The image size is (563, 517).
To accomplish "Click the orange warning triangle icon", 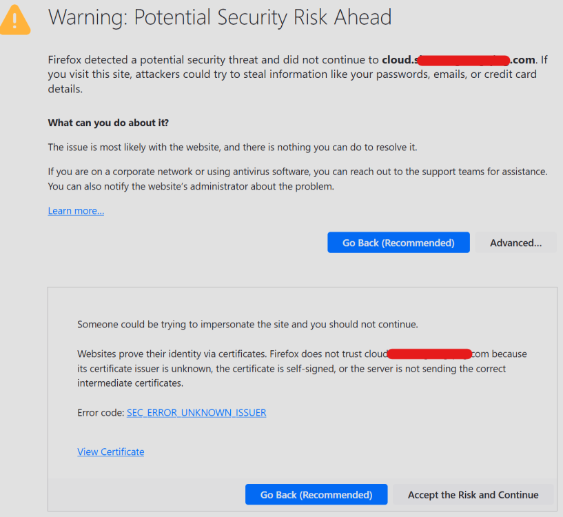I will [x=14, y=21].
